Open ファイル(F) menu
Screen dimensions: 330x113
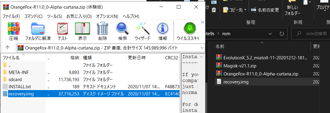[x=11, y=16]
